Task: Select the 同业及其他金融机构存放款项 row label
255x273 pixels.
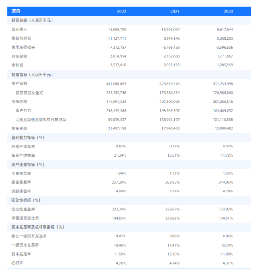Action: (x=41, y=120)
